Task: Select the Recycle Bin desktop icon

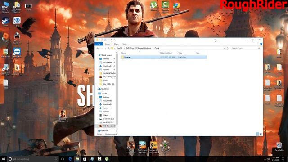Action: point(279,146)
